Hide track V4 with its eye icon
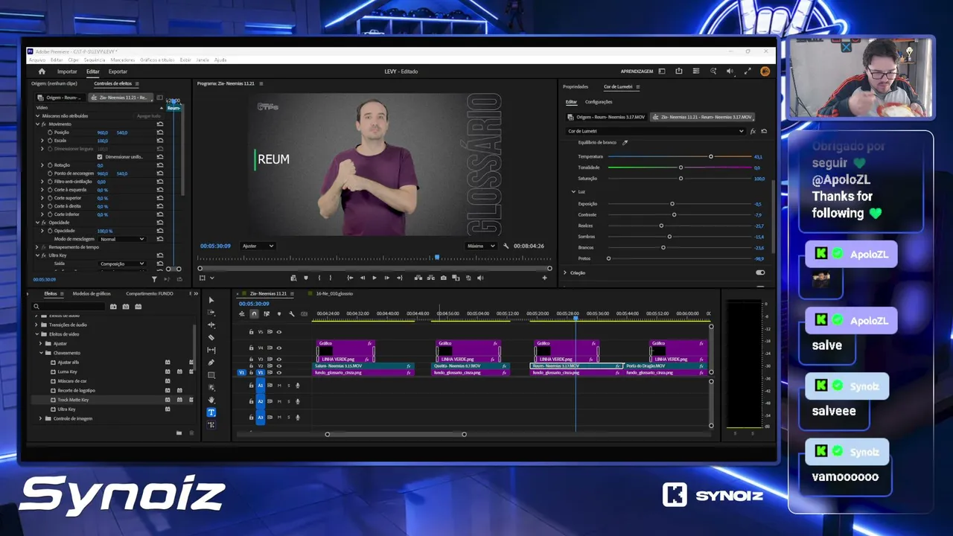The width and height of the screenshot is (953, 536). (x=279, y=348)
